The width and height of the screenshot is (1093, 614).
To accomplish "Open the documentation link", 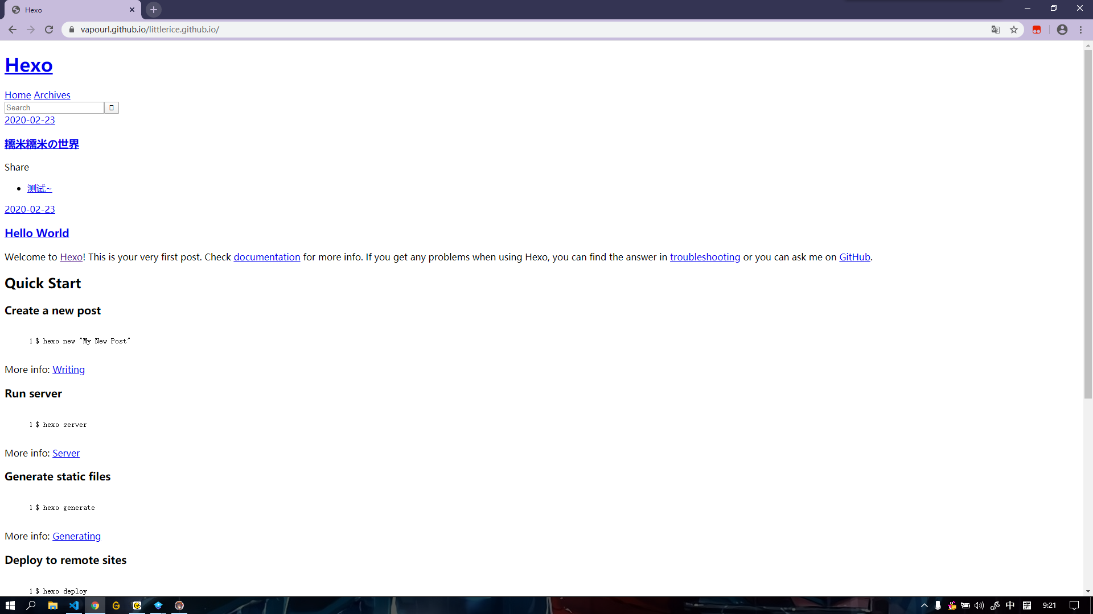I will pyautogui.click(x=267, y=257).
